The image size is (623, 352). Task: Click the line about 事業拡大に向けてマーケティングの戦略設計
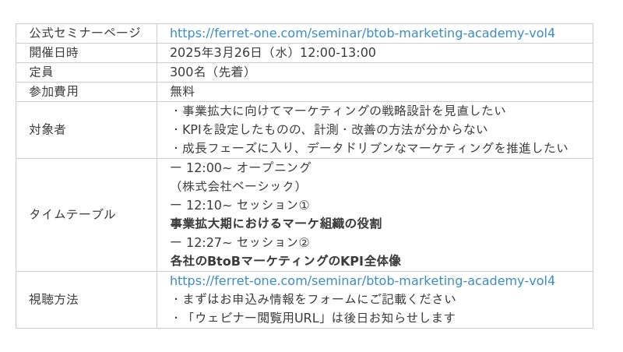point(338,111)
